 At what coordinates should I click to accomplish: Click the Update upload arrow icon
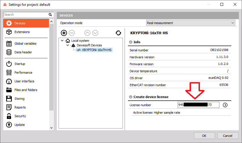coord(9,125)
